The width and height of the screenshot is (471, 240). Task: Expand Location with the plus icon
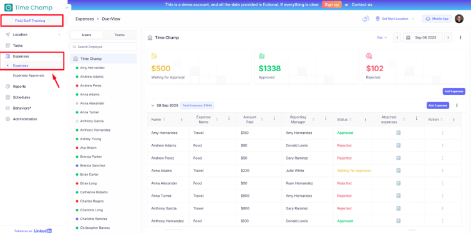point(59,35)
